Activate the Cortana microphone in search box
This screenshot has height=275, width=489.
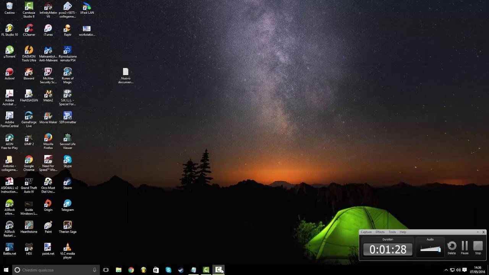tap(94, 270)
